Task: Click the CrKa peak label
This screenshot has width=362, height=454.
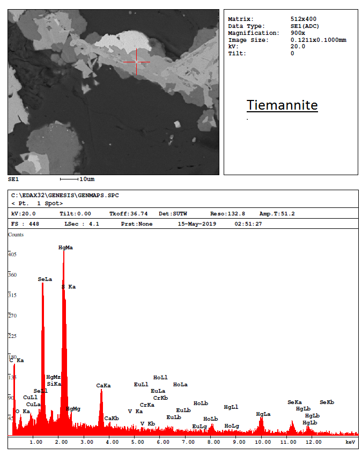Action: 147,405
